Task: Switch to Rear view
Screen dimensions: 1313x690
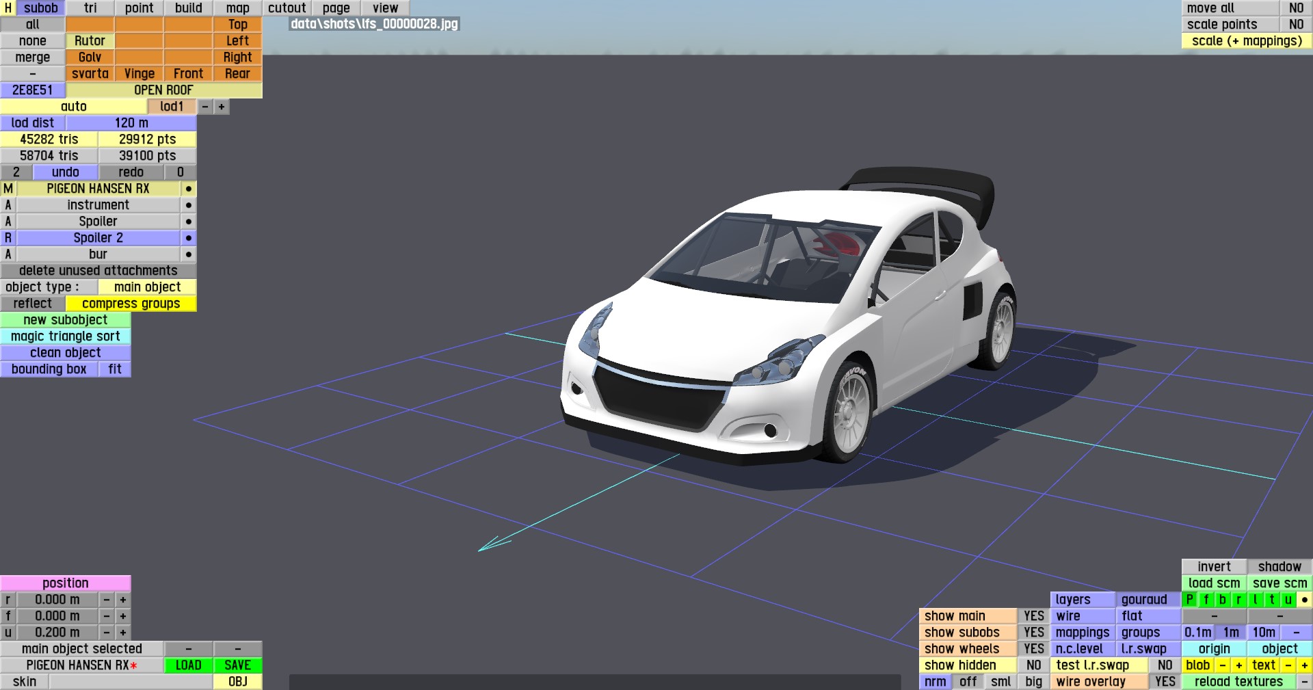Action: coord(238,74)
